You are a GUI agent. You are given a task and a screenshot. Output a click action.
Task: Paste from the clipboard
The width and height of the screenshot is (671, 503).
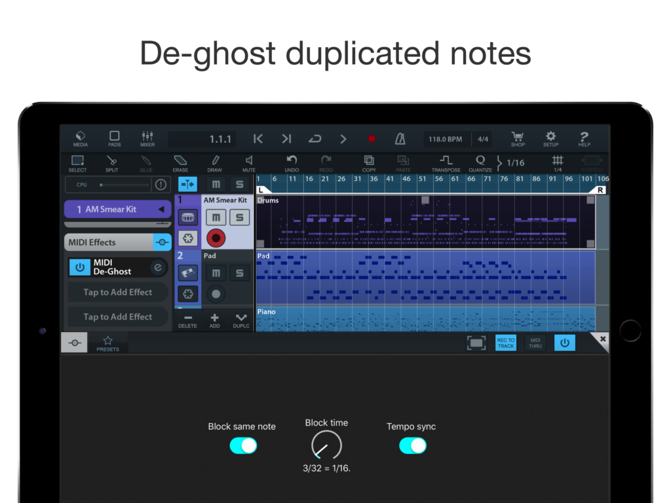(403, 164)
